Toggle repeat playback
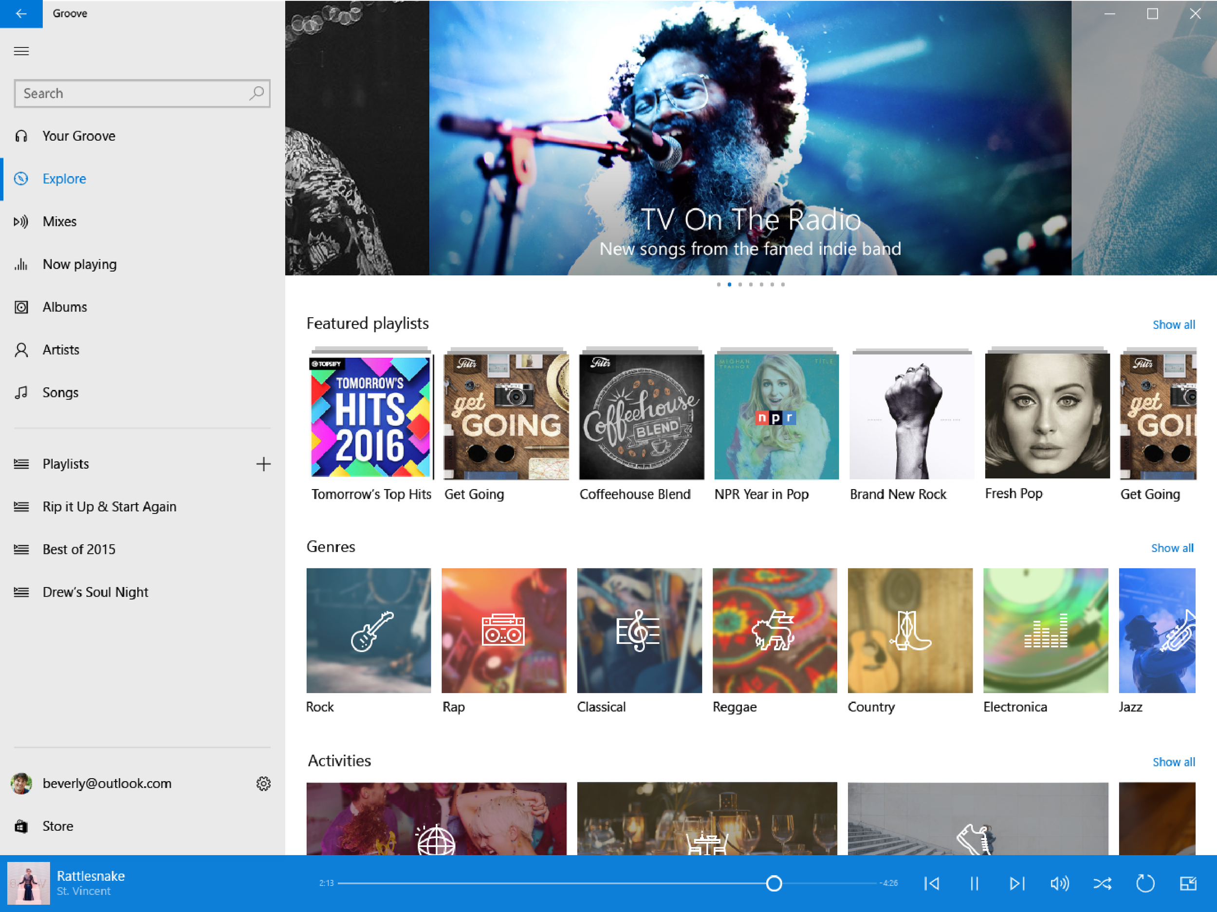This screenshot has width=1217, height=912. pos(1145,883)
